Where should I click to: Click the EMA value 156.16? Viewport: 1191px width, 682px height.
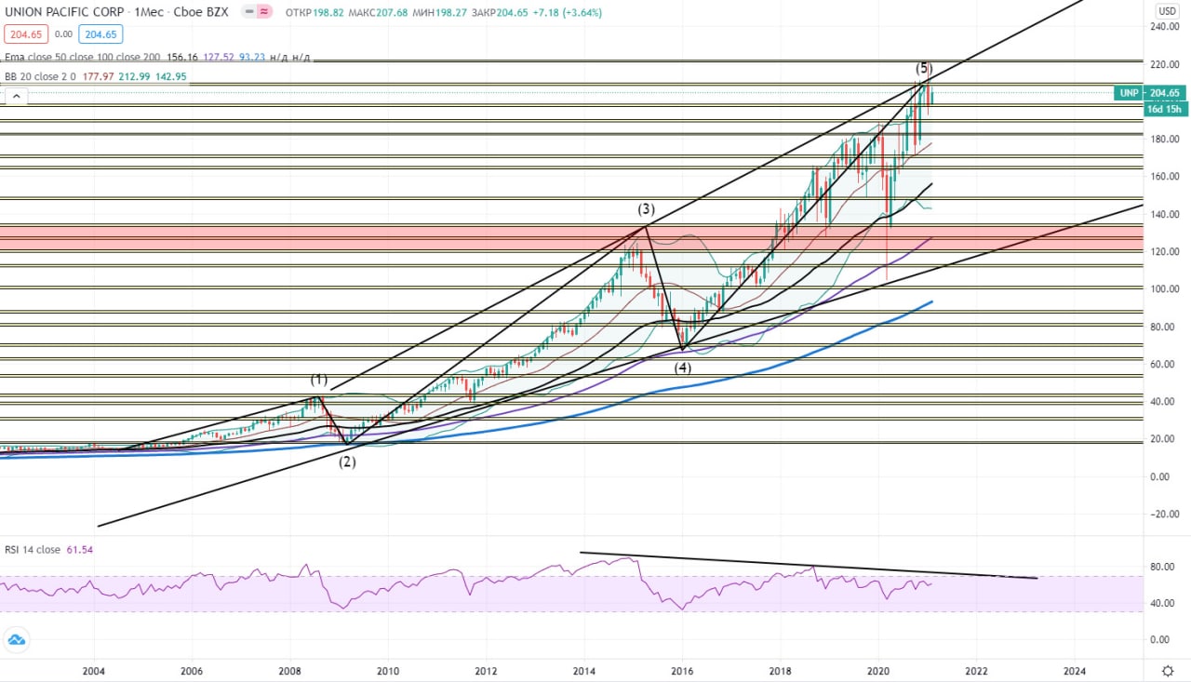point(182,57)
